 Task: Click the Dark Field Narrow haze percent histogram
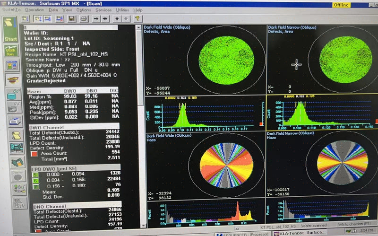click(x=322, y=210)
